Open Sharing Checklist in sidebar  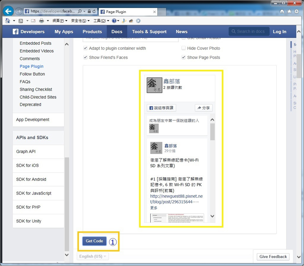coord(36,89)
